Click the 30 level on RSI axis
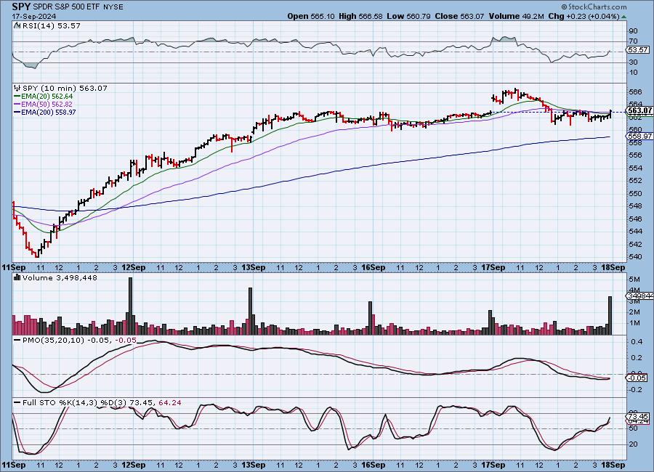Viewport: 654px width, 472px height. [x=633, y=62]
